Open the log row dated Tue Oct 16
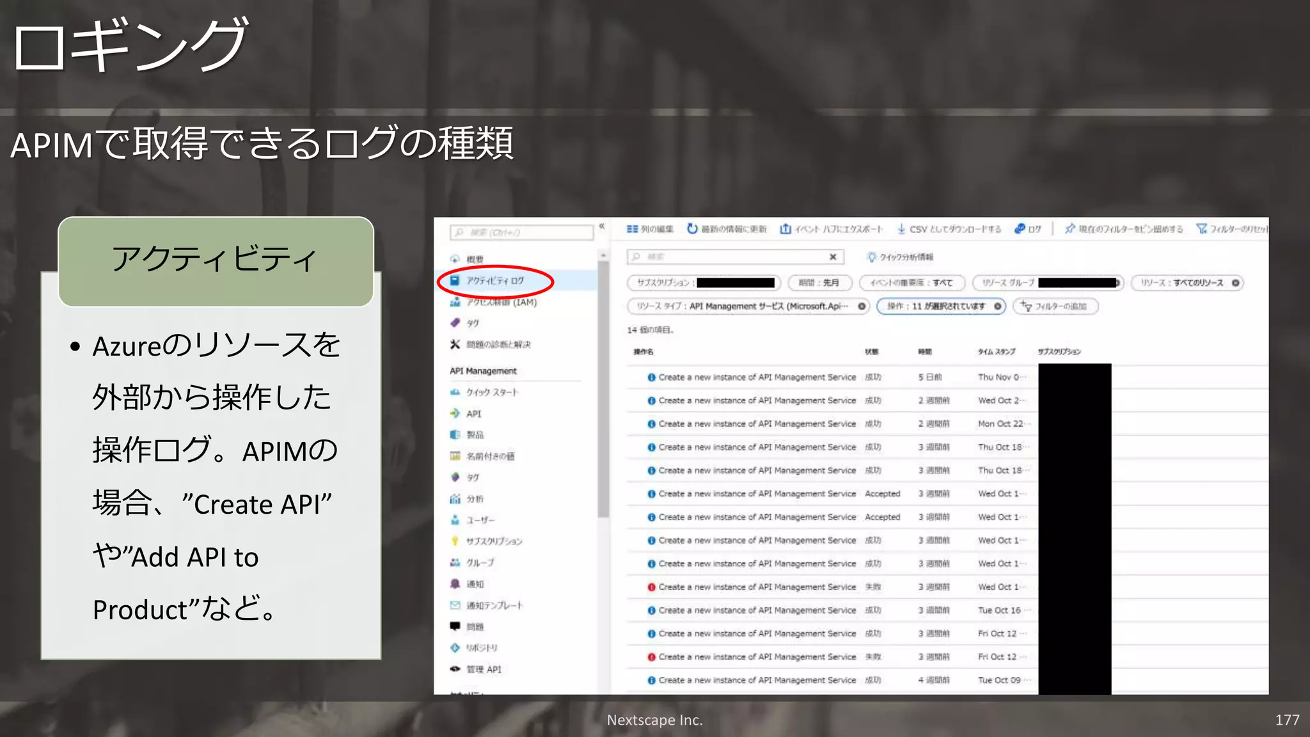Image resolution: width=1310 pixels, height=737 pixels. tap(947, 610)
